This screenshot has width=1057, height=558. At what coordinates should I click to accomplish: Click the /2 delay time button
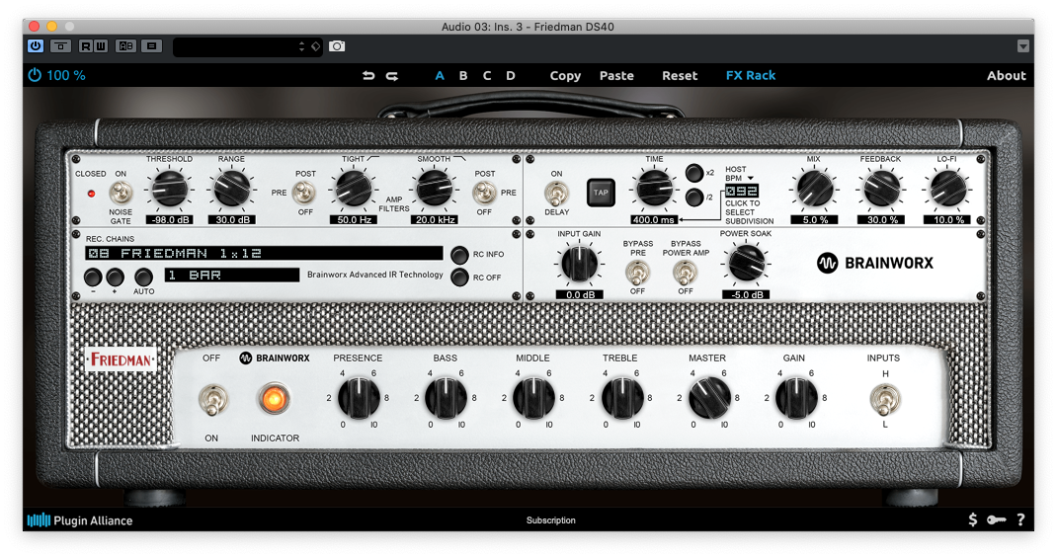tap(693, 198)
